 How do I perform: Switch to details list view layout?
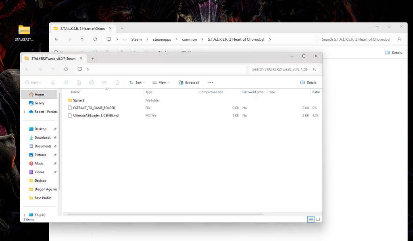[x=311, y=219]
